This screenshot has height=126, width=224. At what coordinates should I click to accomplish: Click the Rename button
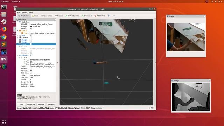[x=51, y=105]
